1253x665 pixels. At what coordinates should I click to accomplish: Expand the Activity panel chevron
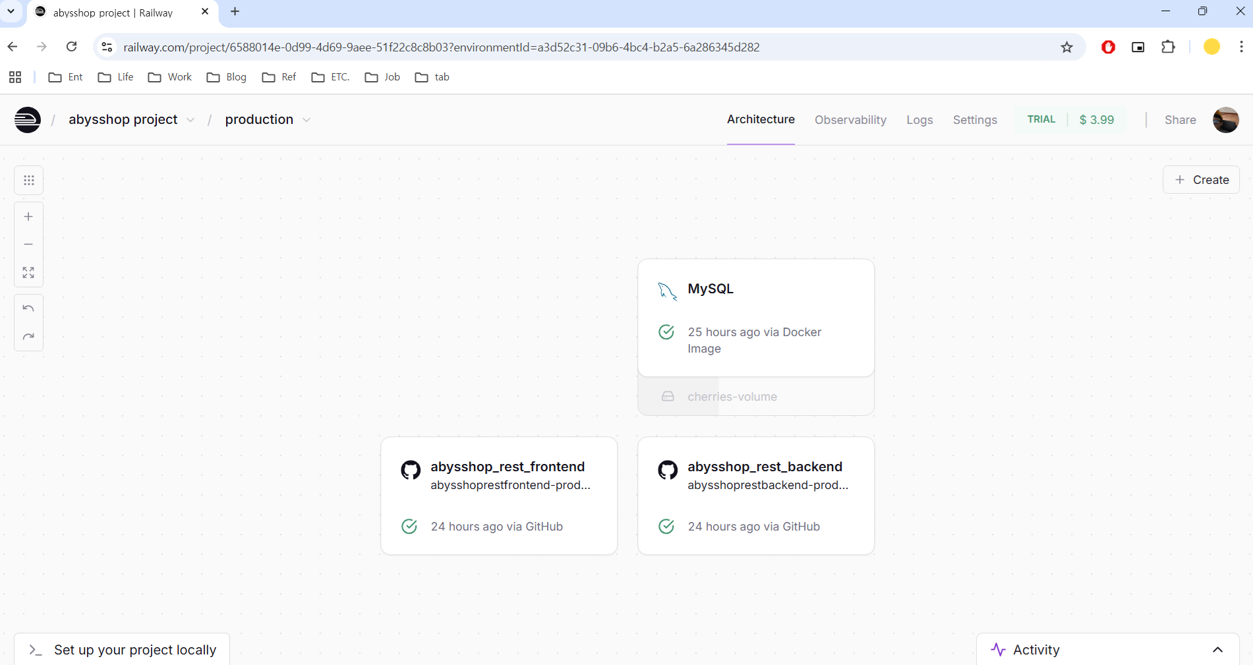point(1217,650)
